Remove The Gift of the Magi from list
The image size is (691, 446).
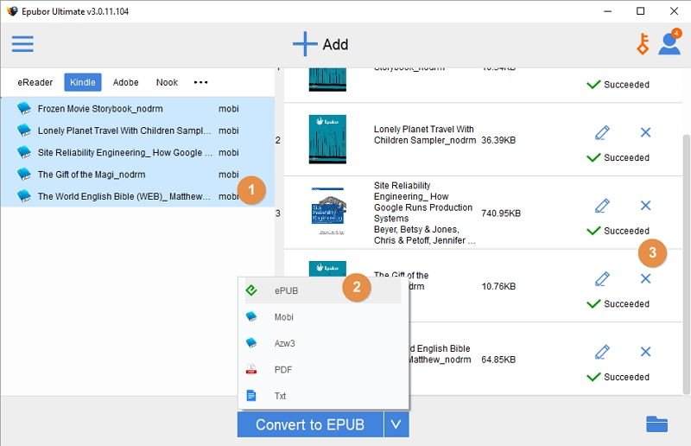point(645,279)
